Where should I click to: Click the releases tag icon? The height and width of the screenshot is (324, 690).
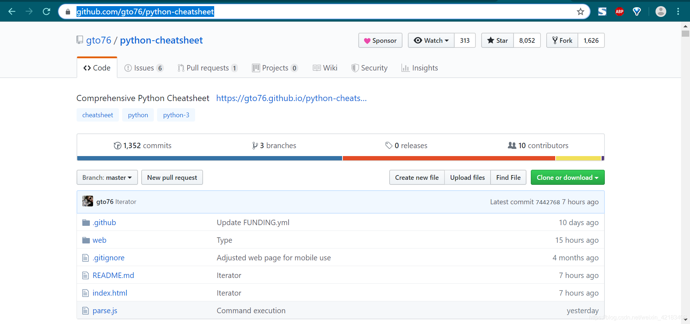389,145
